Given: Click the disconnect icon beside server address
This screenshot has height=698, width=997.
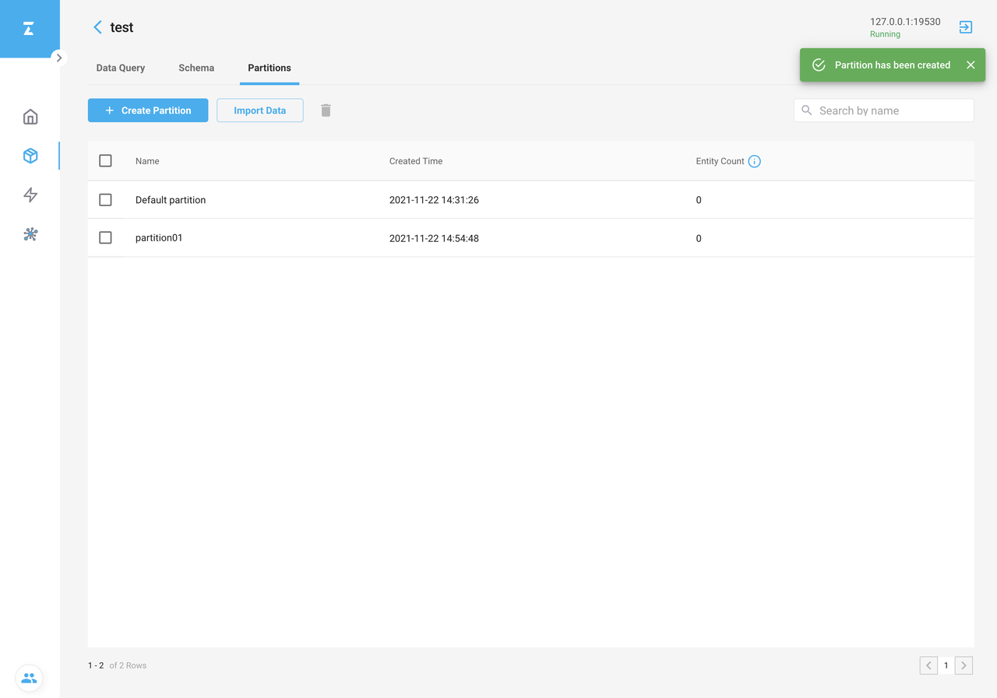Looking at the screenshot, I should (965, 27).
